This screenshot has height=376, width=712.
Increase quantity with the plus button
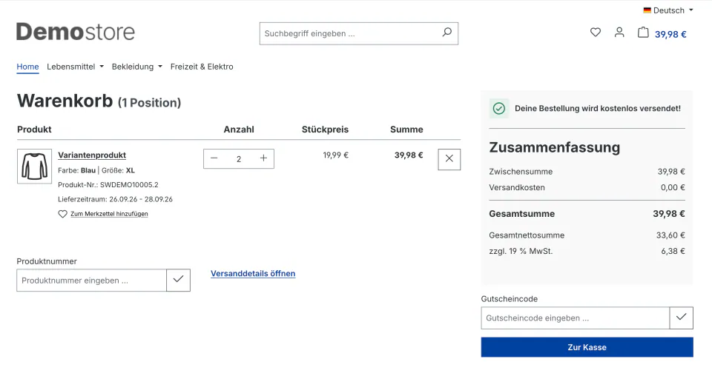263,158
